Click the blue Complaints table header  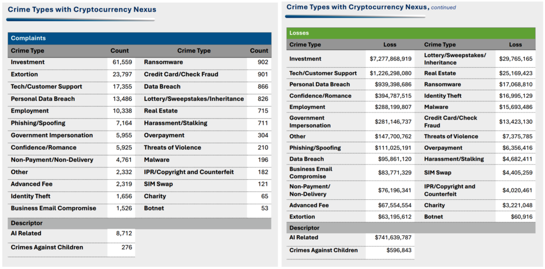(139, 38)
